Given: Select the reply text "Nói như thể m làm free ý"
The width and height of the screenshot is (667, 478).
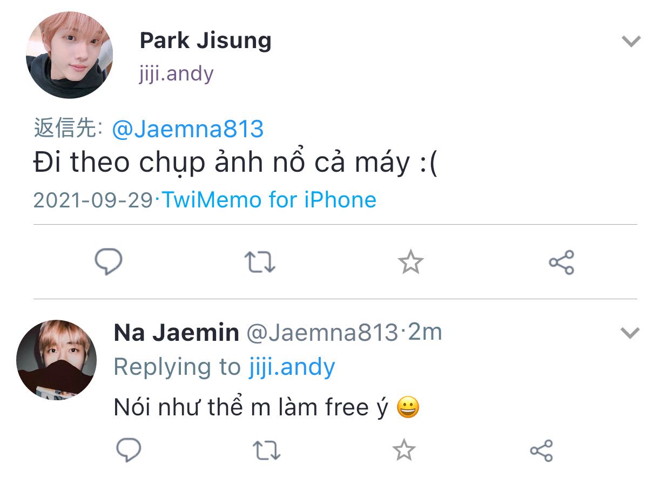Looking at the screenshot, I should (x=251, y=407).
